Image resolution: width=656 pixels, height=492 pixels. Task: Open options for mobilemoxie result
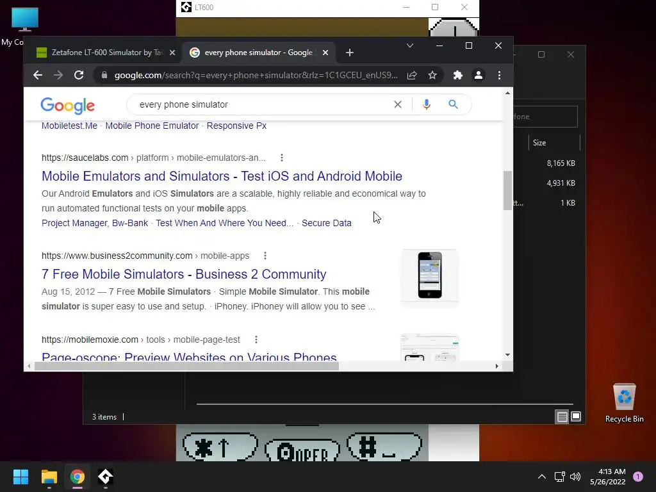click(256, 340)
